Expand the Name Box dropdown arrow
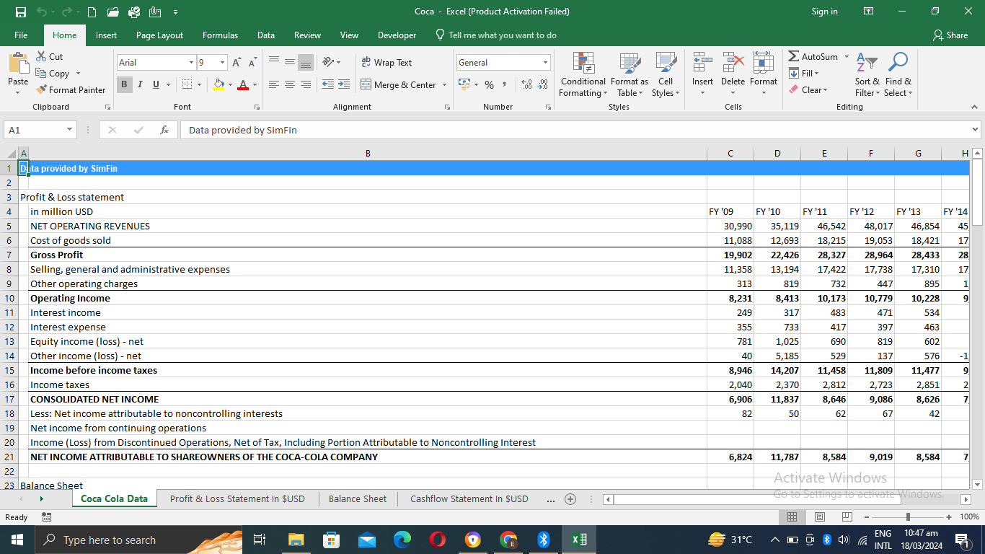The image size is (985, 554). [x=70, y=130]
